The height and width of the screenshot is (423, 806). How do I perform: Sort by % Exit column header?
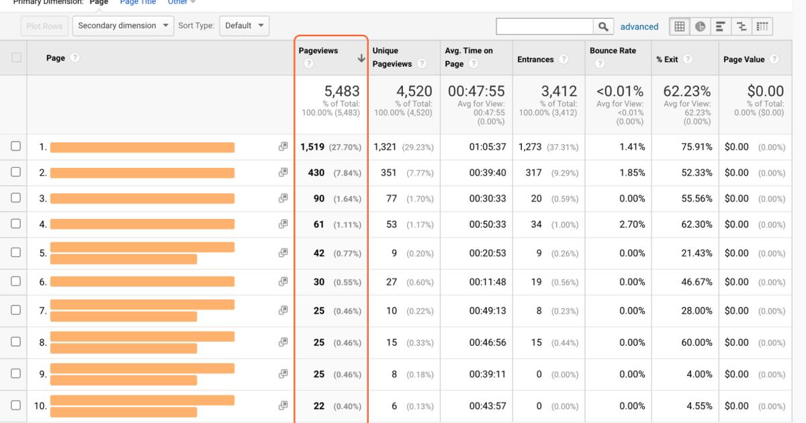pyautogui.click(x=668, y=60)
